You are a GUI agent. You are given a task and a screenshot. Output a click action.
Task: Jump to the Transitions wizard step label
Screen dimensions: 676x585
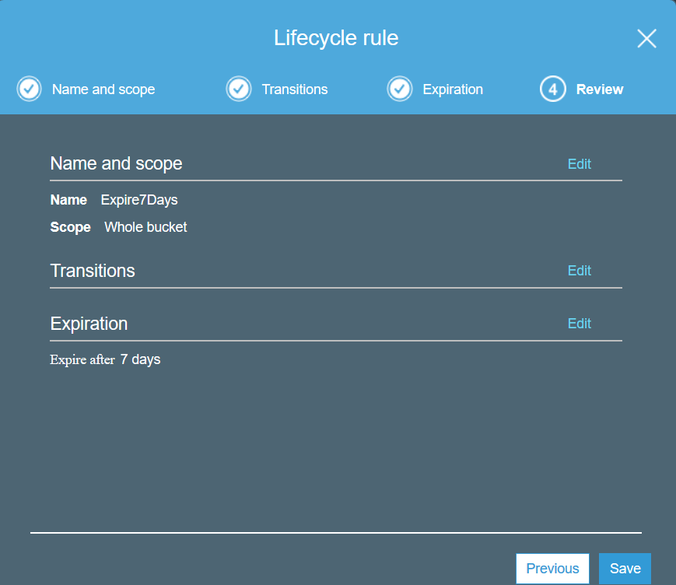294,89
